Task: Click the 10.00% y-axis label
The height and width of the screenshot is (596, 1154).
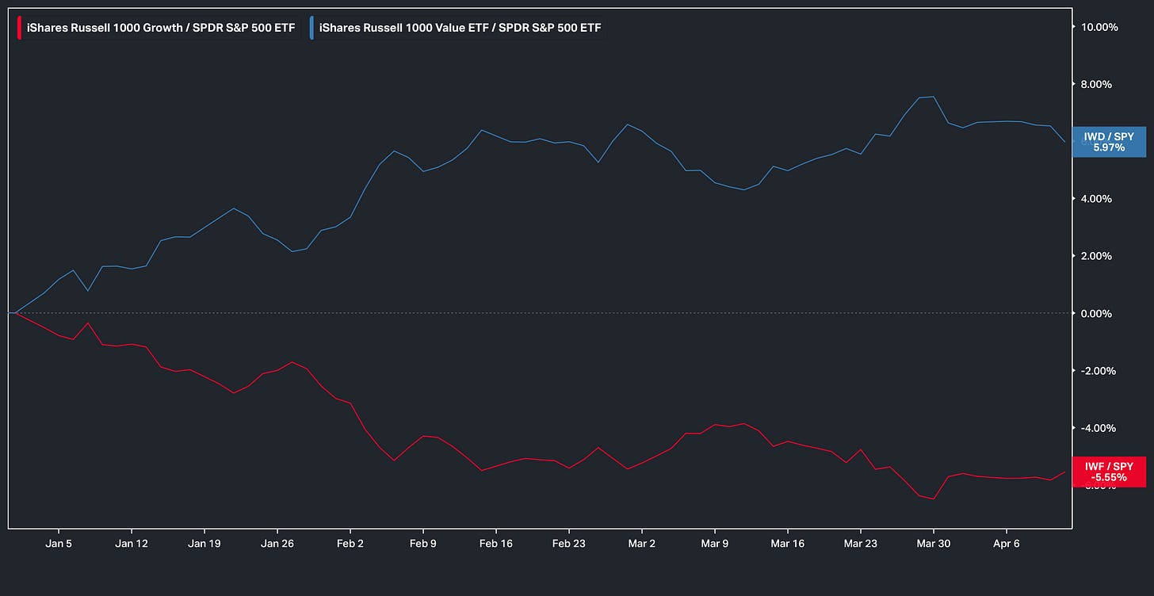Action: click(1098, 27)
